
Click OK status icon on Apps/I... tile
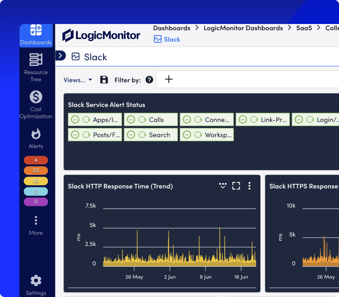point(75,120)
